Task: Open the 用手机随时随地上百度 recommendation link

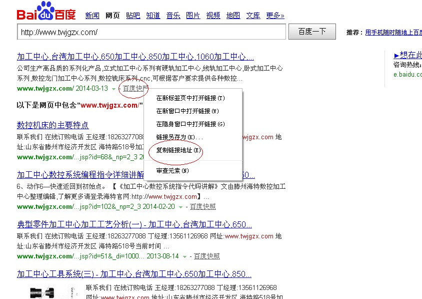Action: point(393,33)
